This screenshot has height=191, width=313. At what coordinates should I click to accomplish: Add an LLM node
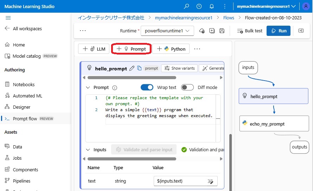(x=94, y=49)
